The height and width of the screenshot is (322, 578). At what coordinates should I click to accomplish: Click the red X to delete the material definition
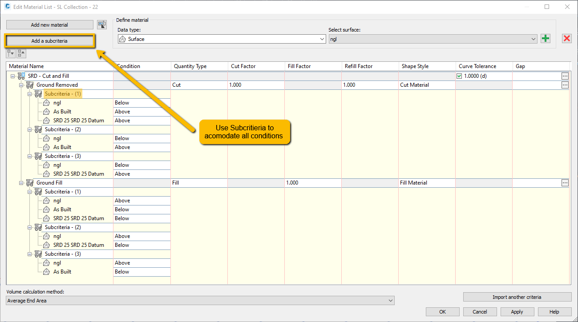pyautogui.click(x=566, y=38)
